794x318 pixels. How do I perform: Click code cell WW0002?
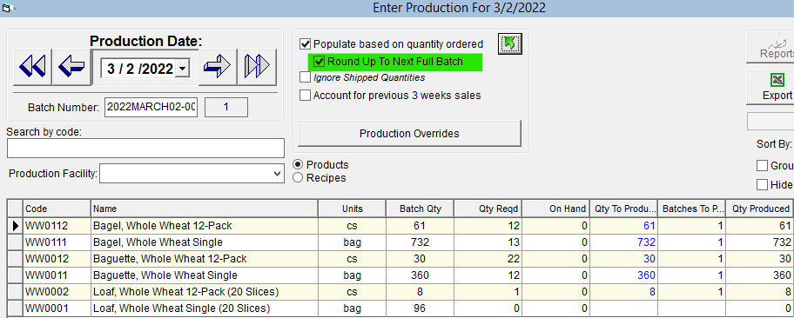(57, 292)
